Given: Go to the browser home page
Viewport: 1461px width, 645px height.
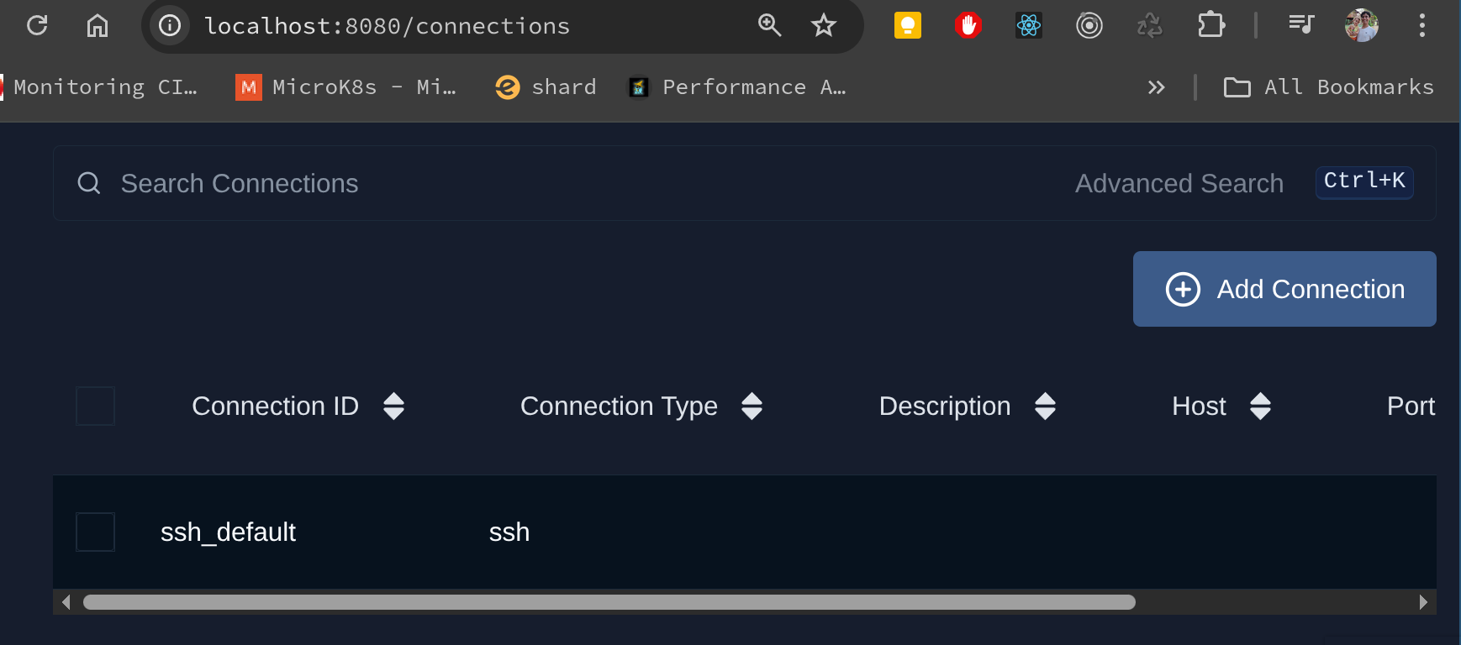Looking at the screenshot, I should 98,25.
